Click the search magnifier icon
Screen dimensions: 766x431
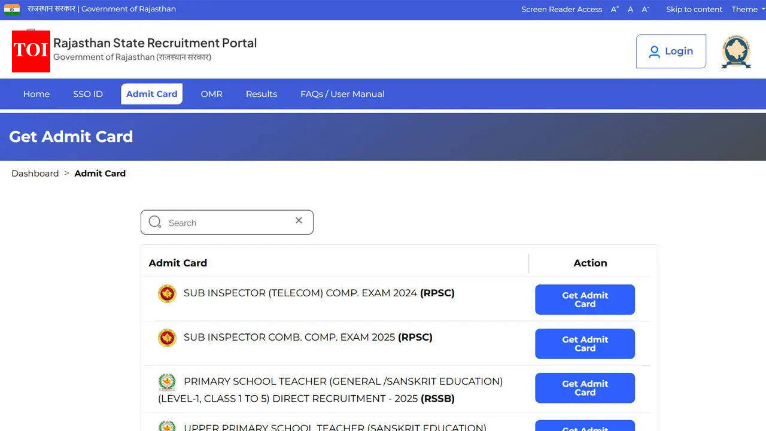[154, 221]
